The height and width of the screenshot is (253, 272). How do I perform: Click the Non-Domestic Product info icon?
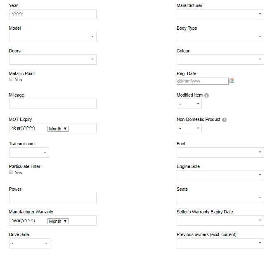tap(224, 120)
